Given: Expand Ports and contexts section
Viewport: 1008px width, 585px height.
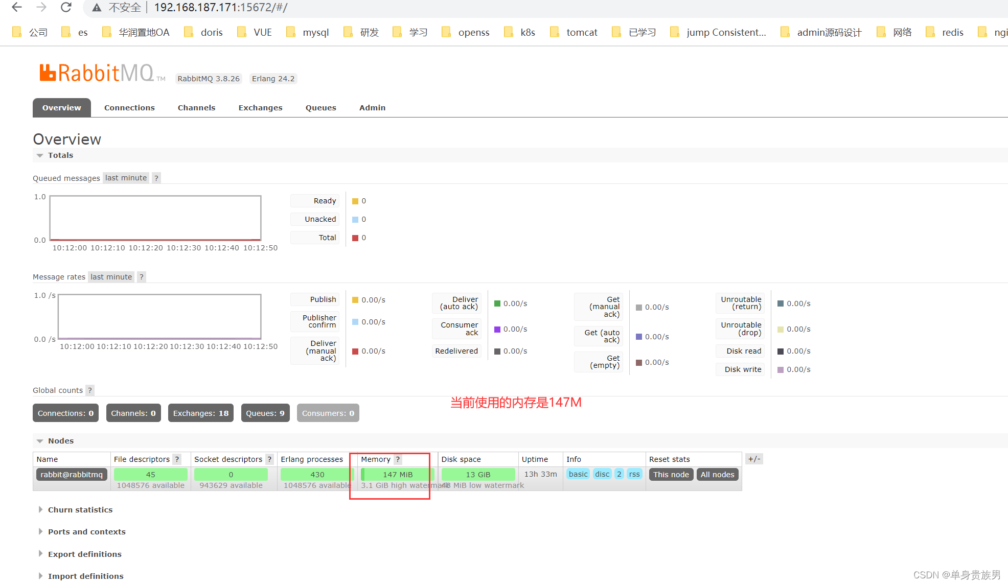Looking at the screenshot, I should (x=82, y=532).
